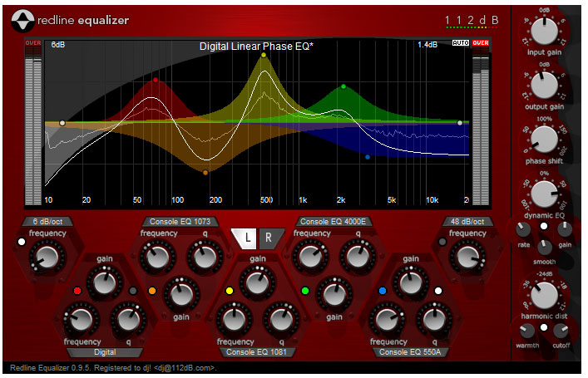Click the 6 dB/oct frequency knob
The height and width of the screenshot is (378, 588).
click(x=47, y=258)
